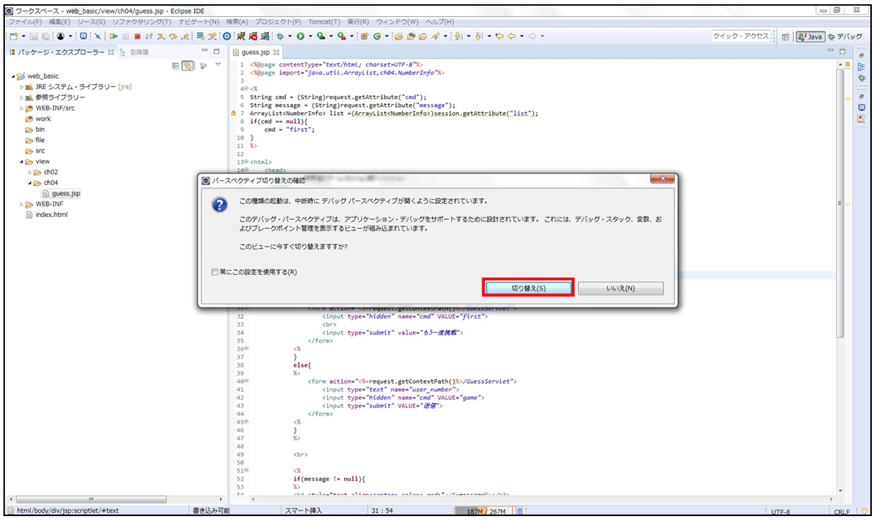Click the green Run toolbar icon
Image resolution: width=876 pixels, height=521 pixels.
[300, 37]
